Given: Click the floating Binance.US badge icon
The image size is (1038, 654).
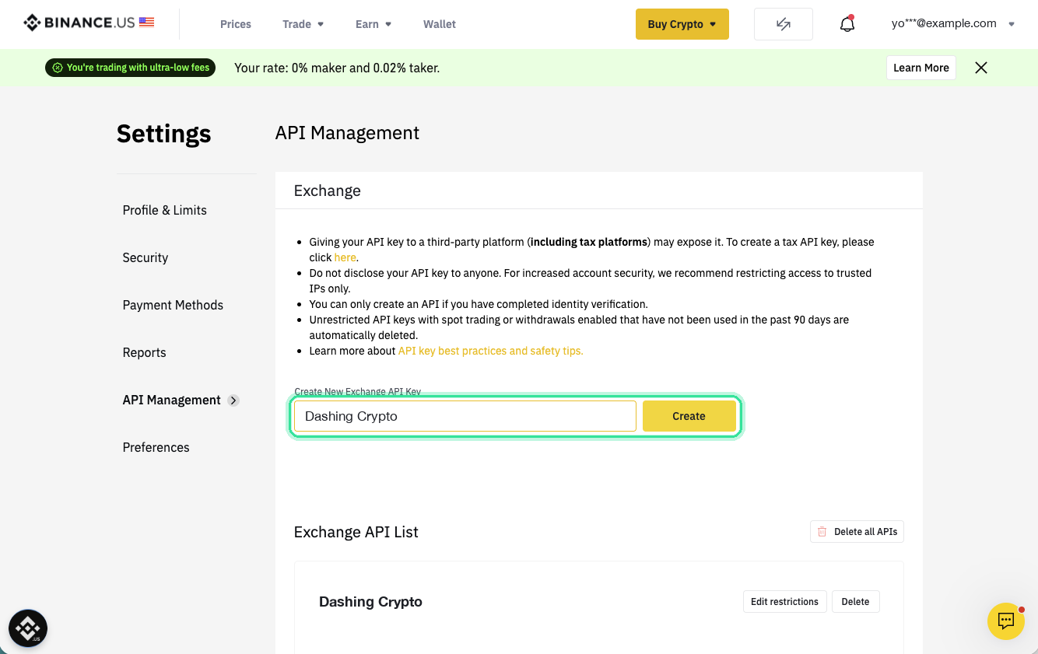Looking at the screenshot, I should point(28,628).
